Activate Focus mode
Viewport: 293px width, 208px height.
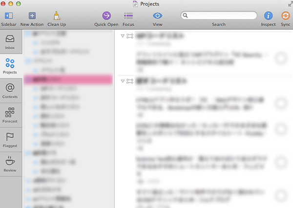pyautogui.click(x=128, y=19)
